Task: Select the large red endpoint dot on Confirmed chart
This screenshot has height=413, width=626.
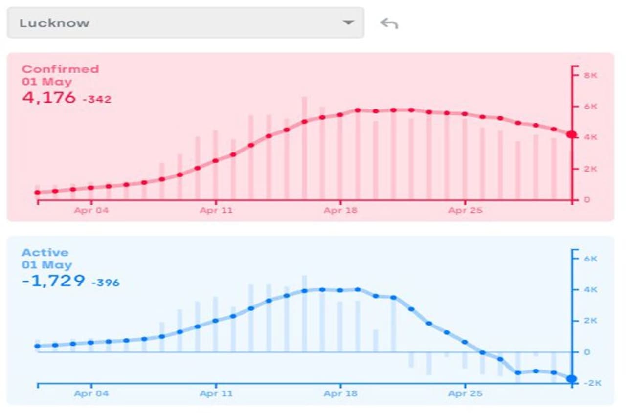Action: coord(571,134)
